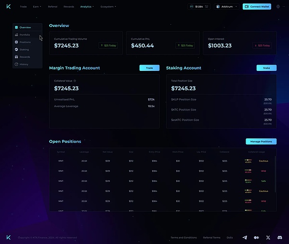Image resolution: width=289 pixels, height=244 pixels.
Task: Open the History sidebar tab
Action: click(x=24, y=64)
